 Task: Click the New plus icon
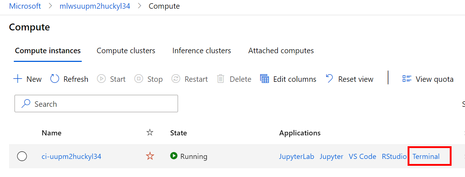[x=17, y=79]
